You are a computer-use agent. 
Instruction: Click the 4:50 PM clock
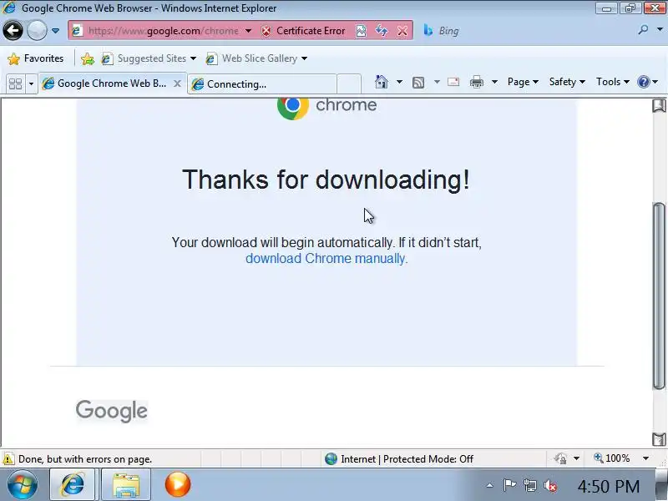pyautogui.click(x=609, y=486)
